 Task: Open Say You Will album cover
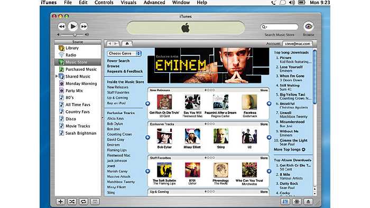point(192,102)
